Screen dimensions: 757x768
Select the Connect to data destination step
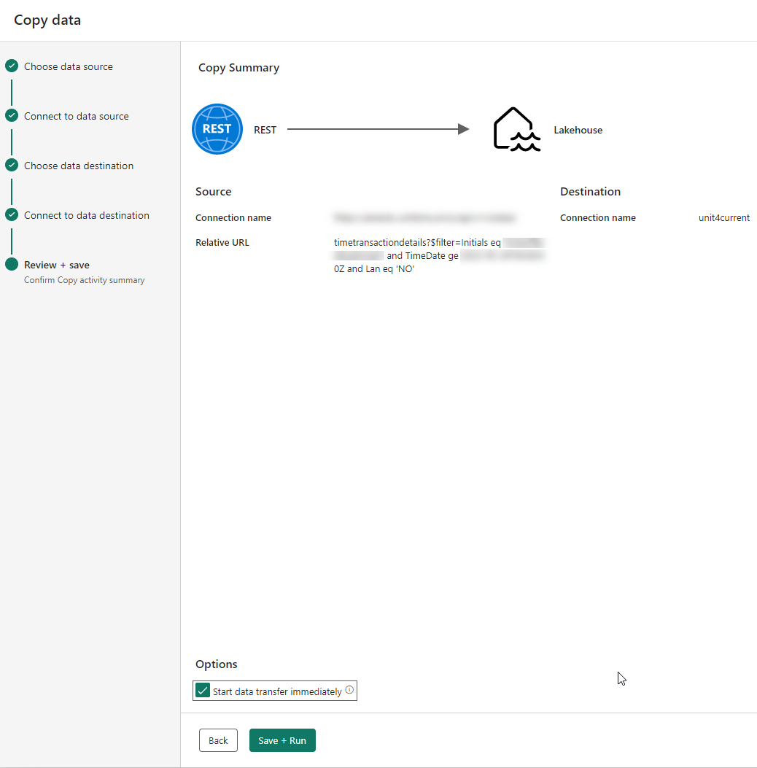pyautogui.click(x=86, y=215)
